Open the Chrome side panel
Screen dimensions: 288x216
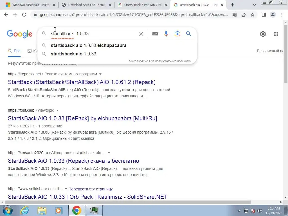tap(264, 15)
